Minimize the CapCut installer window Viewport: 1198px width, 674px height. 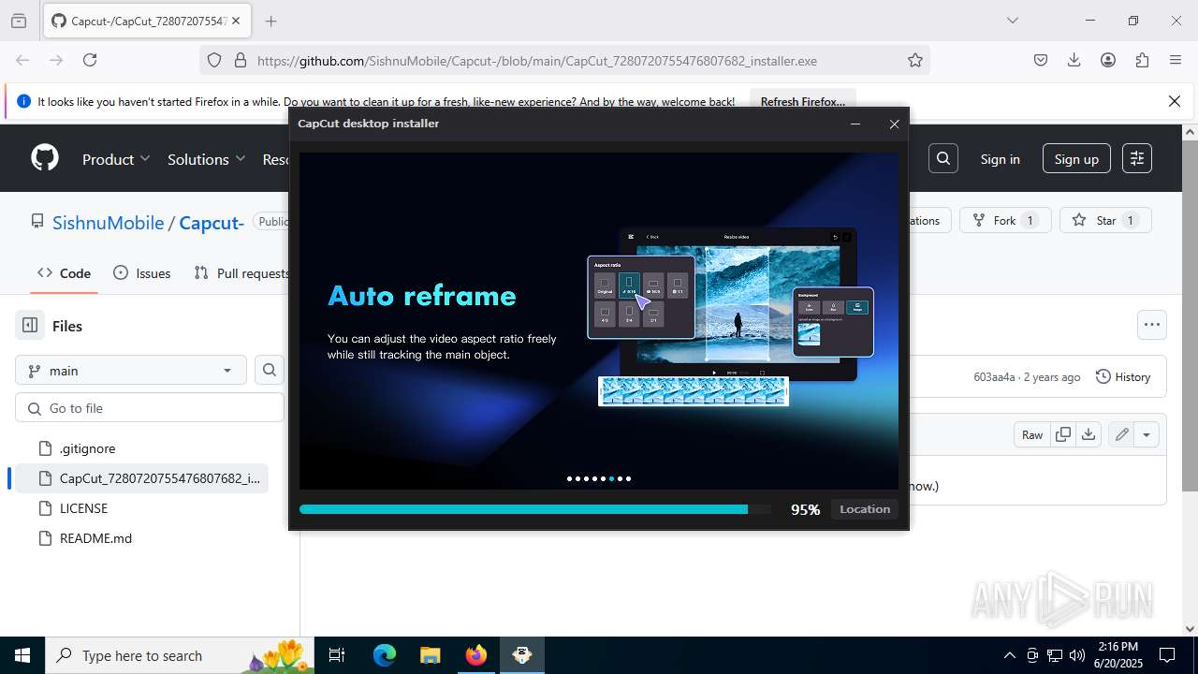(x=855, y=124)
